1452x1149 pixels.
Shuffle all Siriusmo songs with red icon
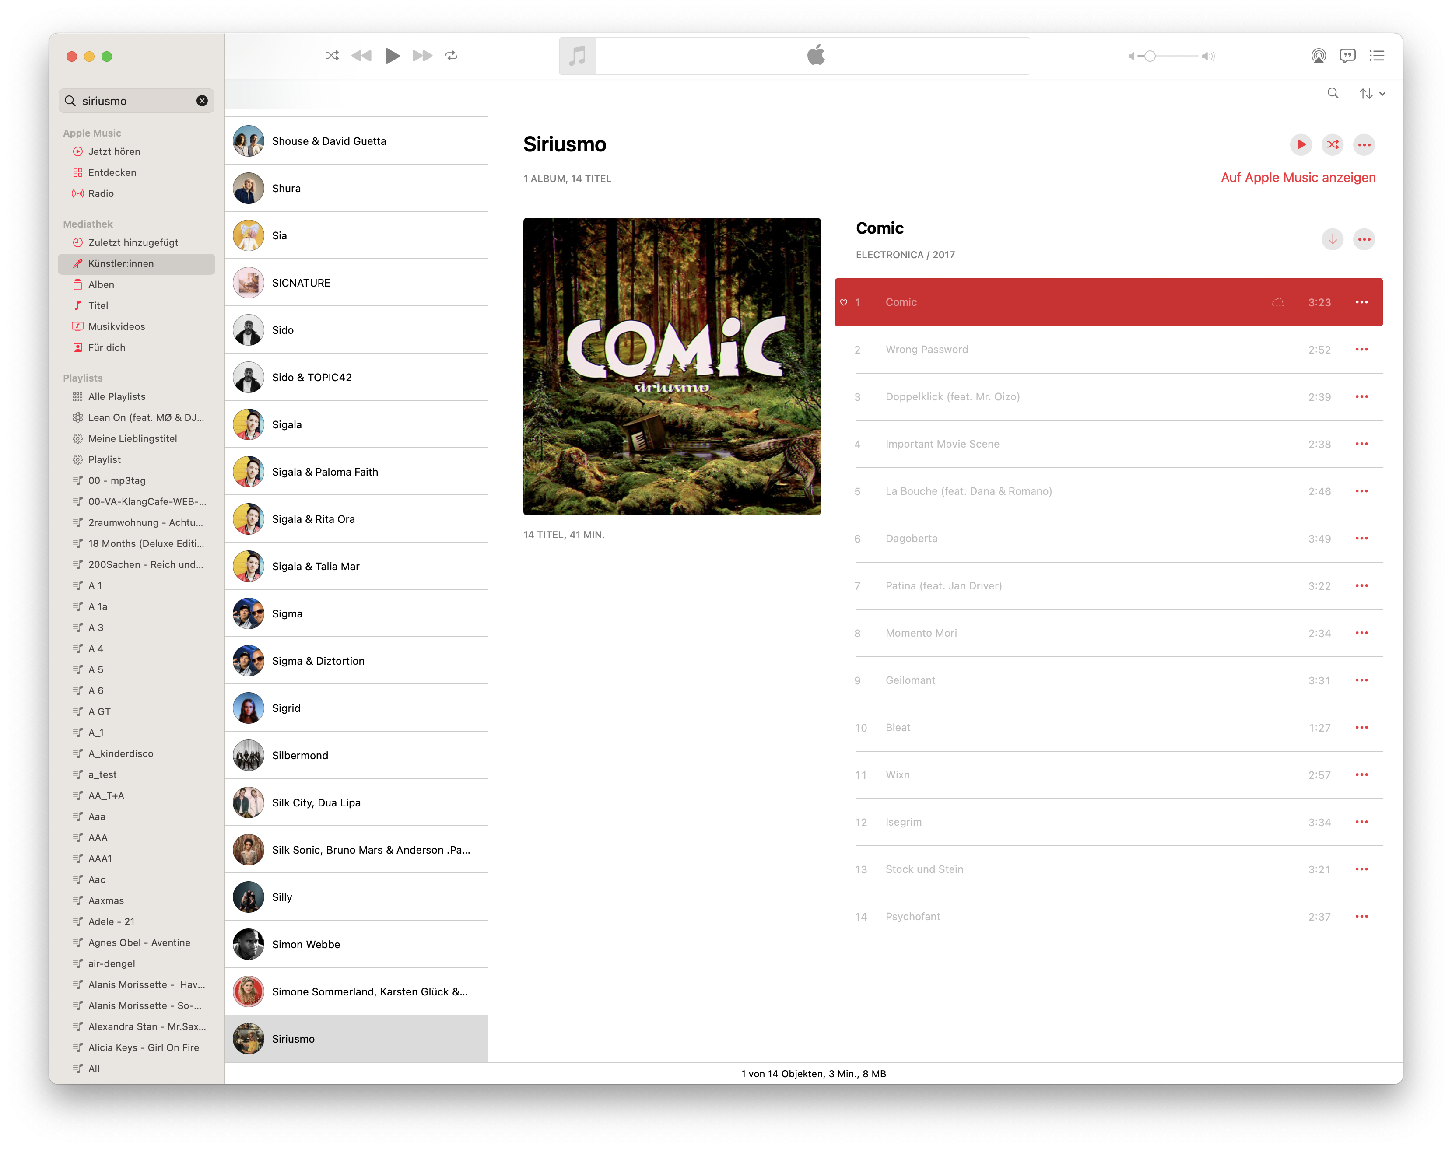pos(1332,145)
